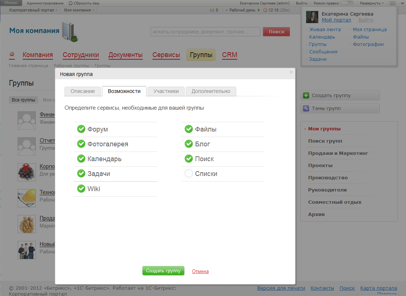Click the gold coins group thumbnail
This screenshot has width=406, height=296.
point(27,224)
